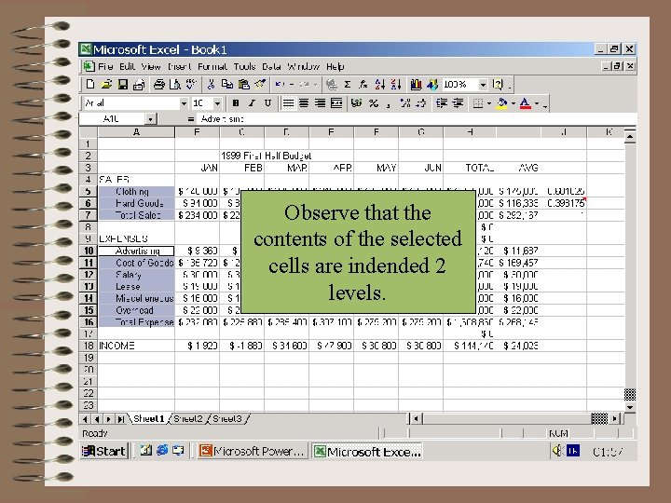
Task: Click Microsoft Excel taskbar button
Action: point(367,451)
